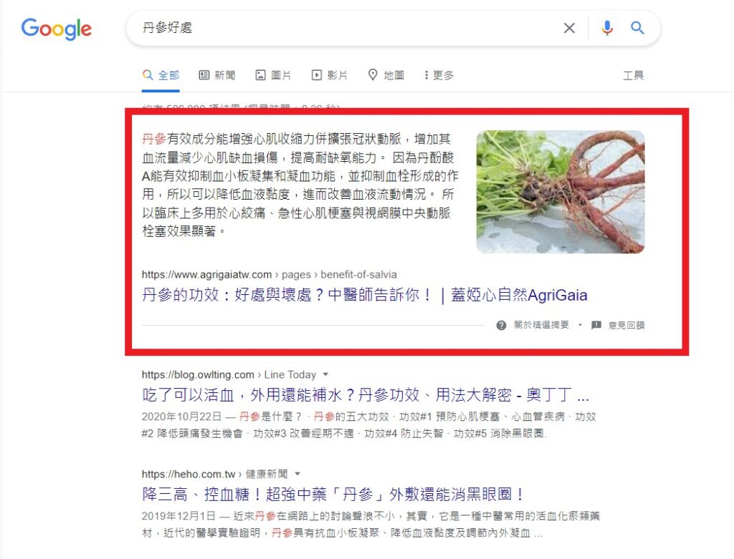The width and height of the screenshot is (734, 559).
Task: Open the 丹參 root thumbnail image
Action: pyautogui.click(x=561, y=192)
